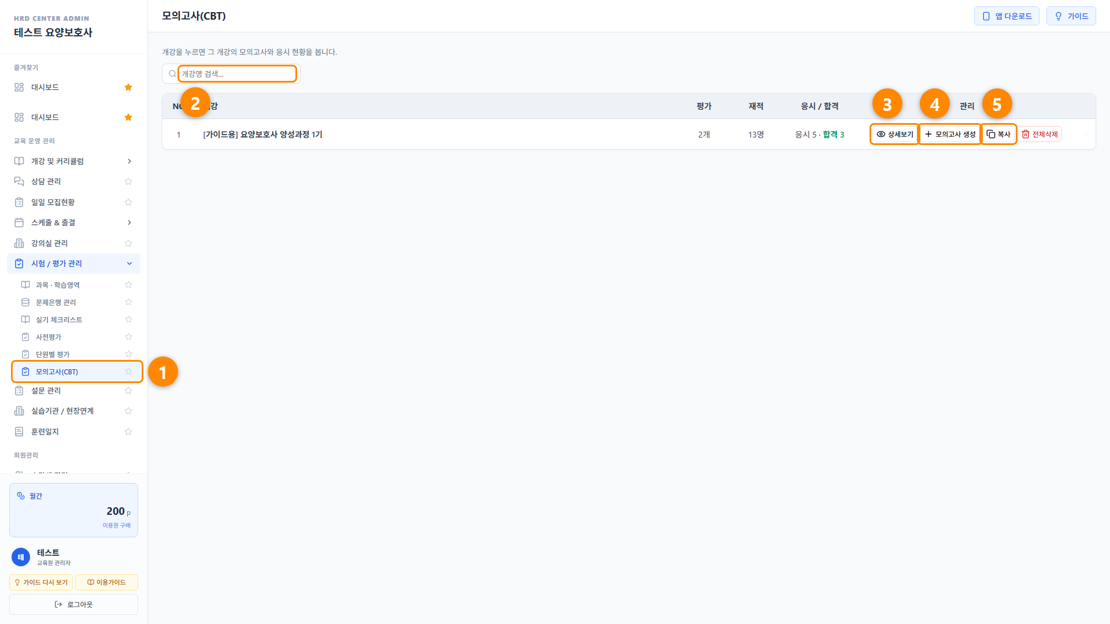1110x624 pixels.
Task: Click the 복사 copy icon button
Action: pyautogui.click(x=998, y=134)
